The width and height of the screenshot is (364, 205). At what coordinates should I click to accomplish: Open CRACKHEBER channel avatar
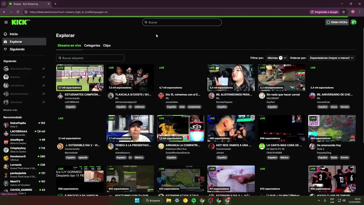tap(262, 146)
